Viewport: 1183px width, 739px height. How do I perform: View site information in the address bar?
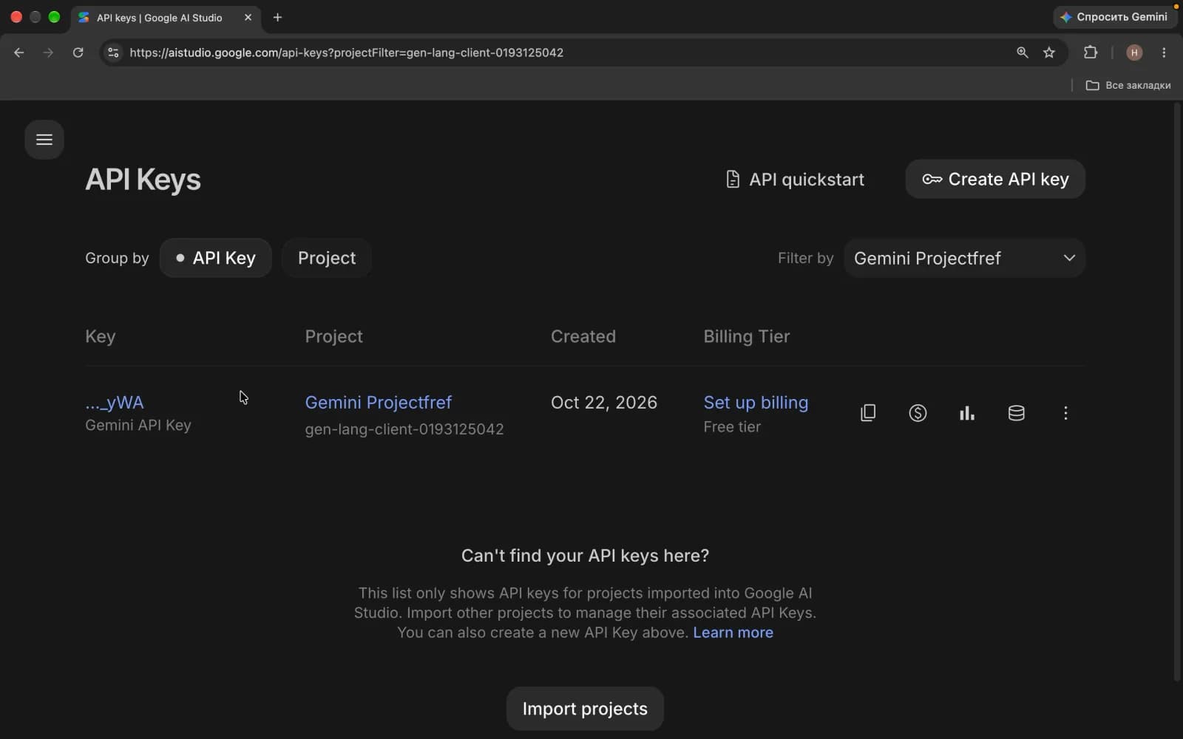pyautogui.click(x=113, y=52)
